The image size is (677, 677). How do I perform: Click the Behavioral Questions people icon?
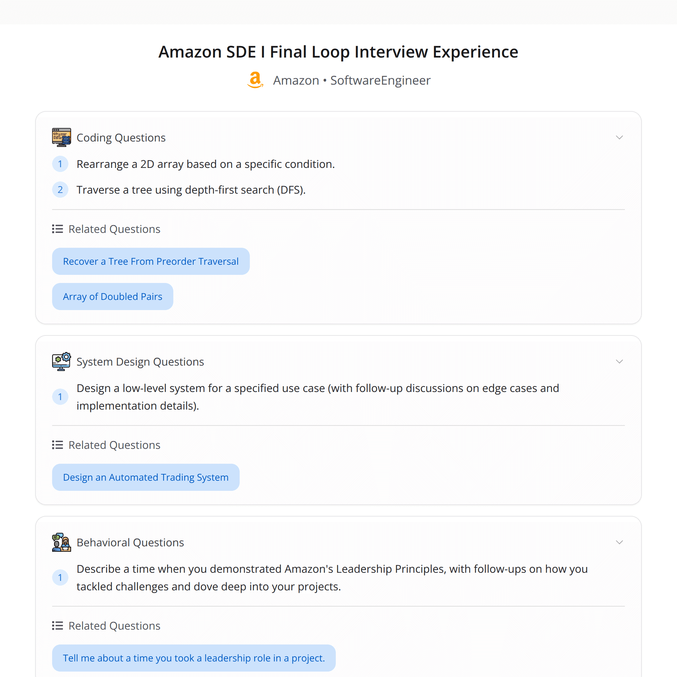coord(61,542)
